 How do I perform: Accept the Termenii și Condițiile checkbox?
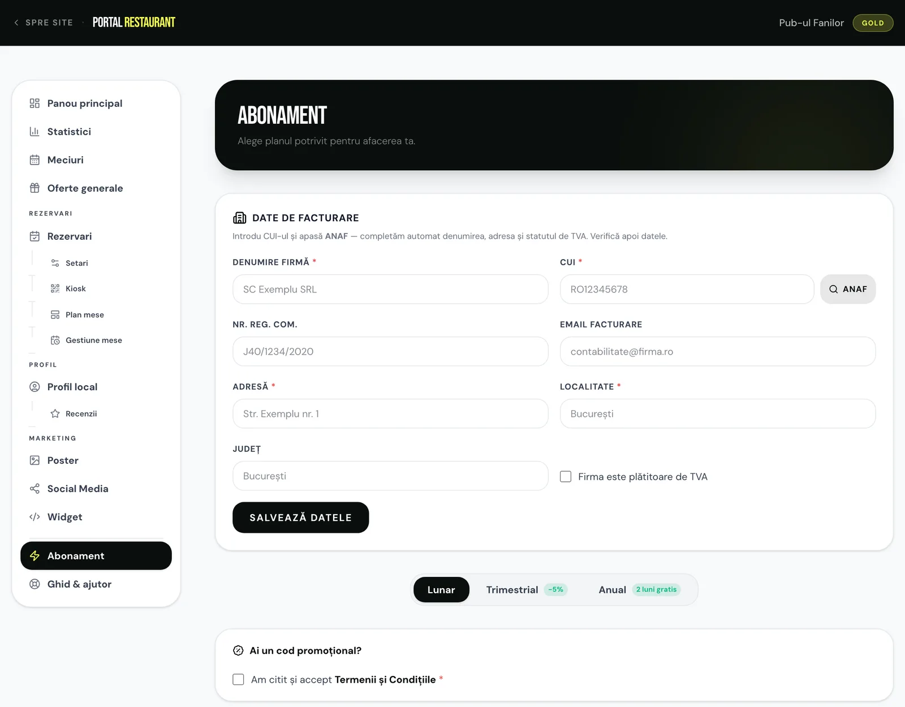tap(238, 679)
